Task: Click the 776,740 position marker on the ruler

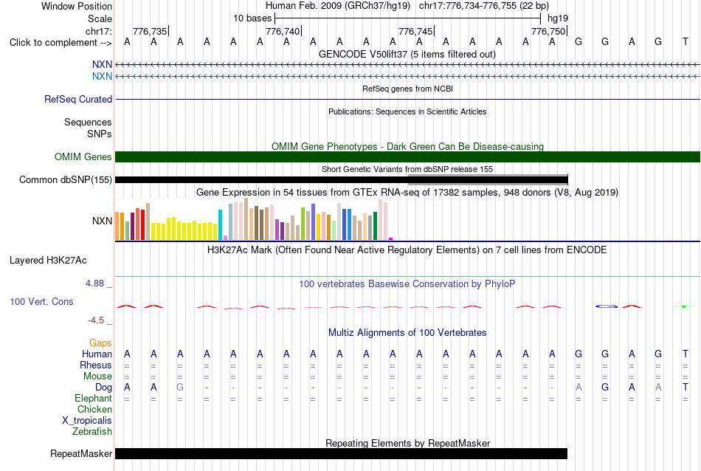Action: 283,31
